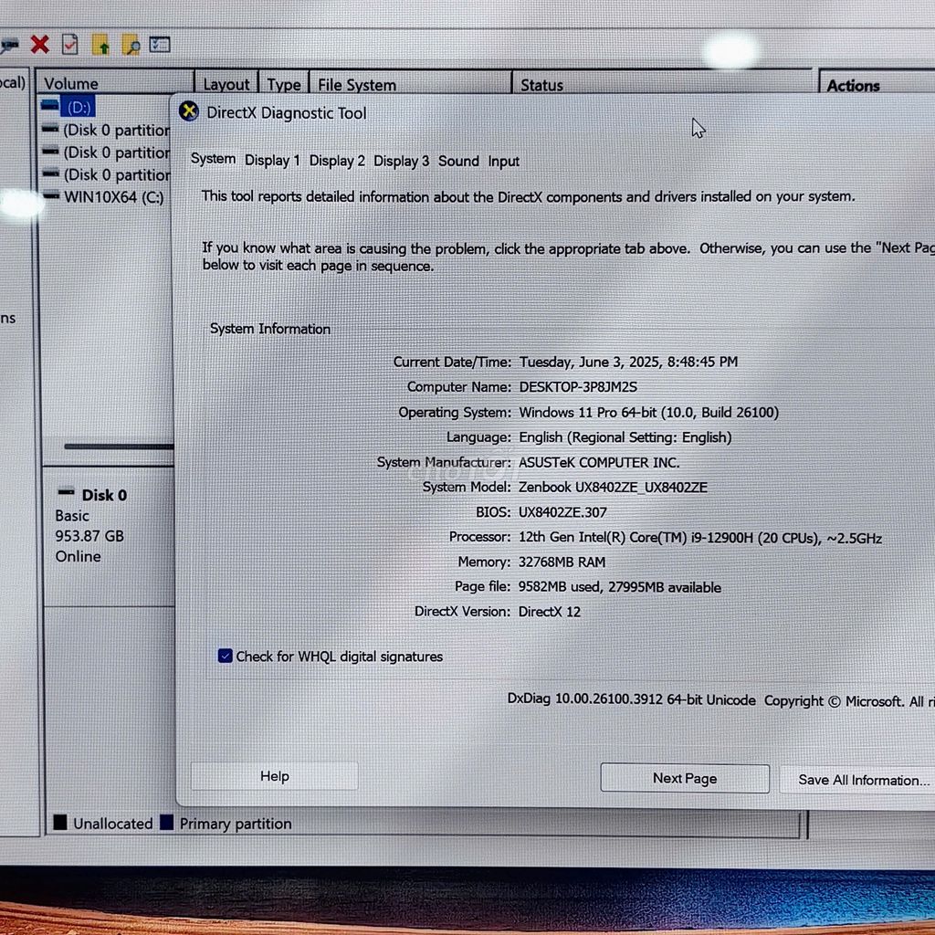Click the i9-12900H processor value
The width and height of the screenshot is (935, 935).
700,537
